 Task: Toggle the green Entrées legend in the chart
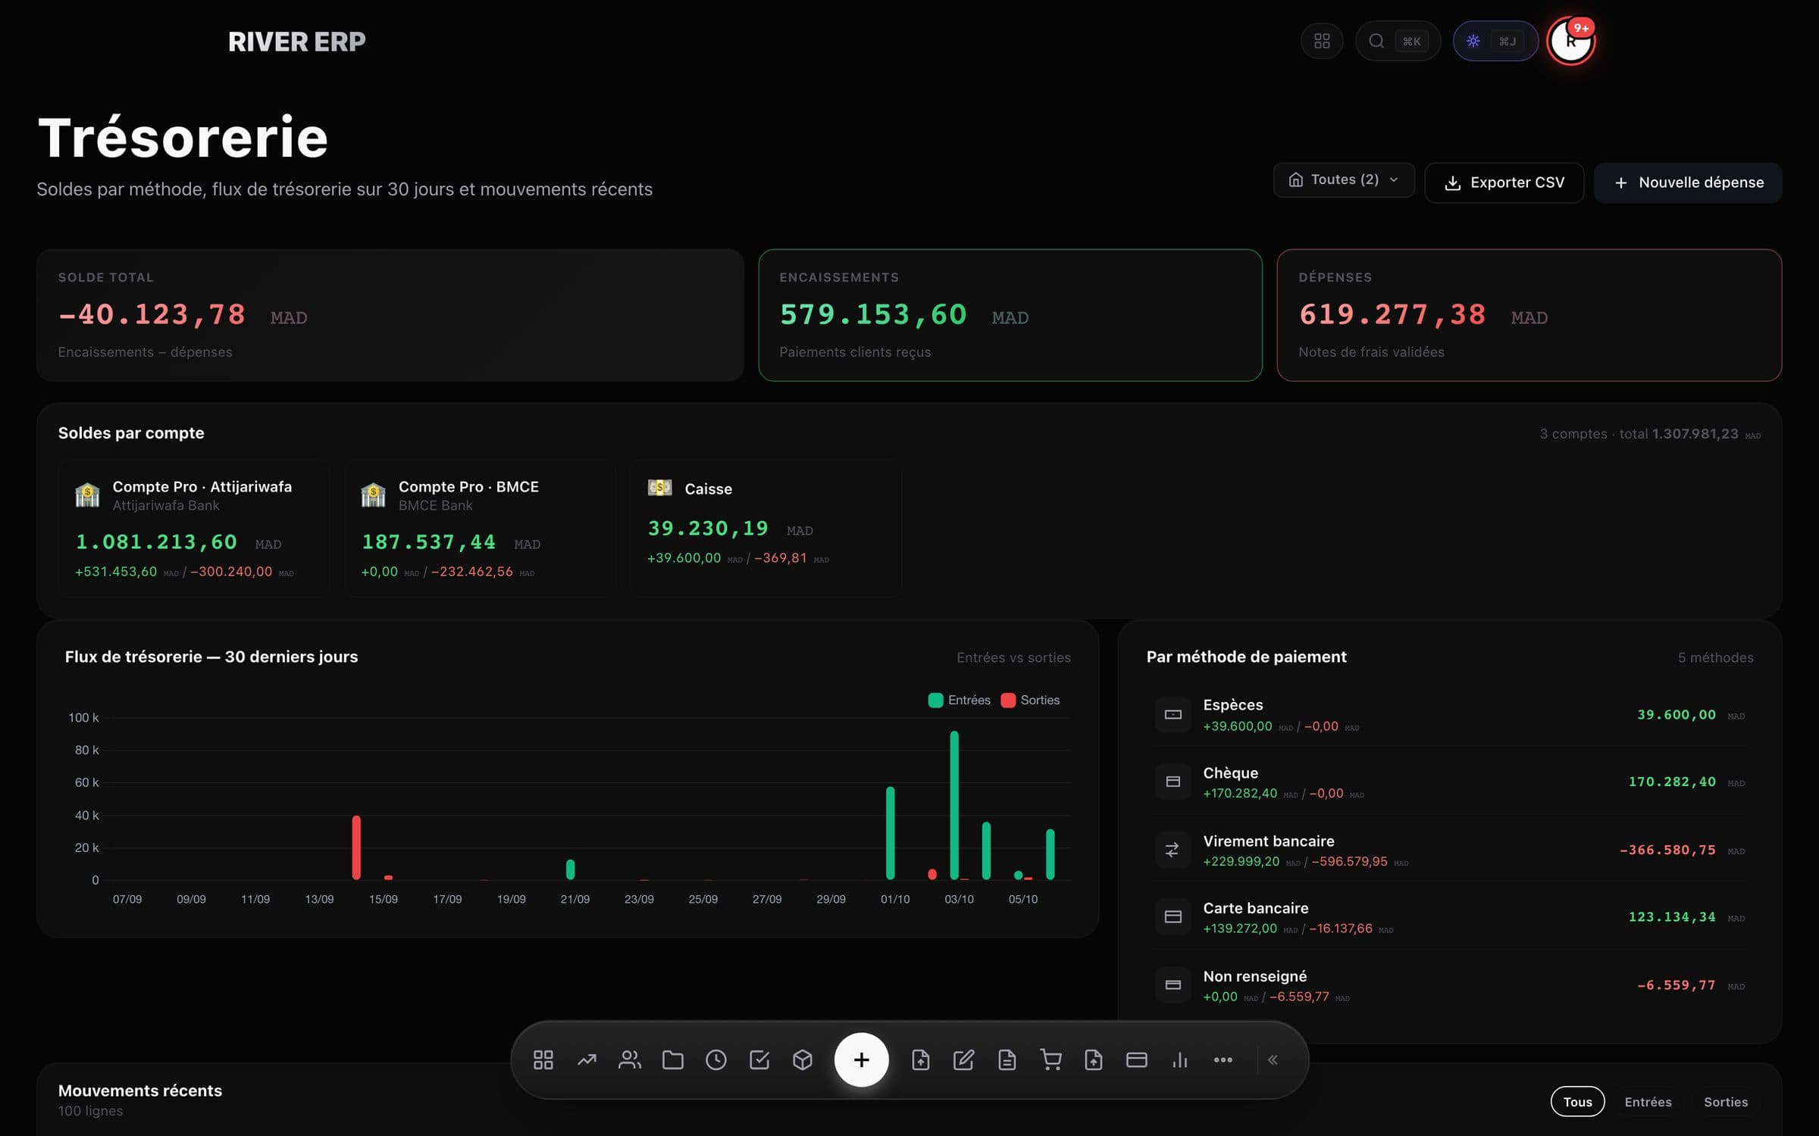(960, 700)
